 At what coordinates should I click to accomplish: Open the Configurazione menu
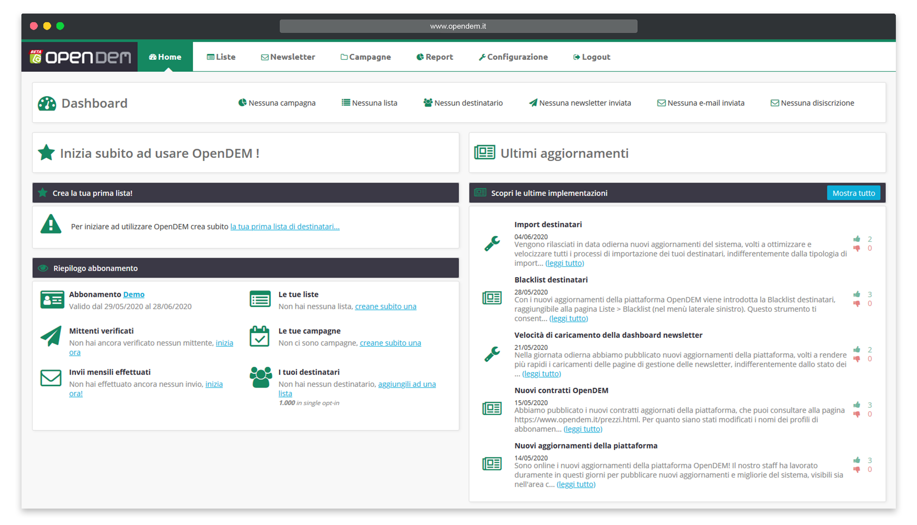pos(513,57)
